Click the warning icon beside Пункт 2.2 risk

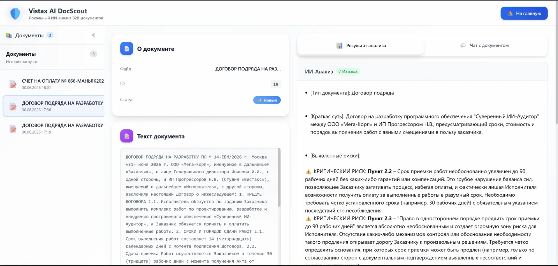pyautogui.click(x=308, y=172)
